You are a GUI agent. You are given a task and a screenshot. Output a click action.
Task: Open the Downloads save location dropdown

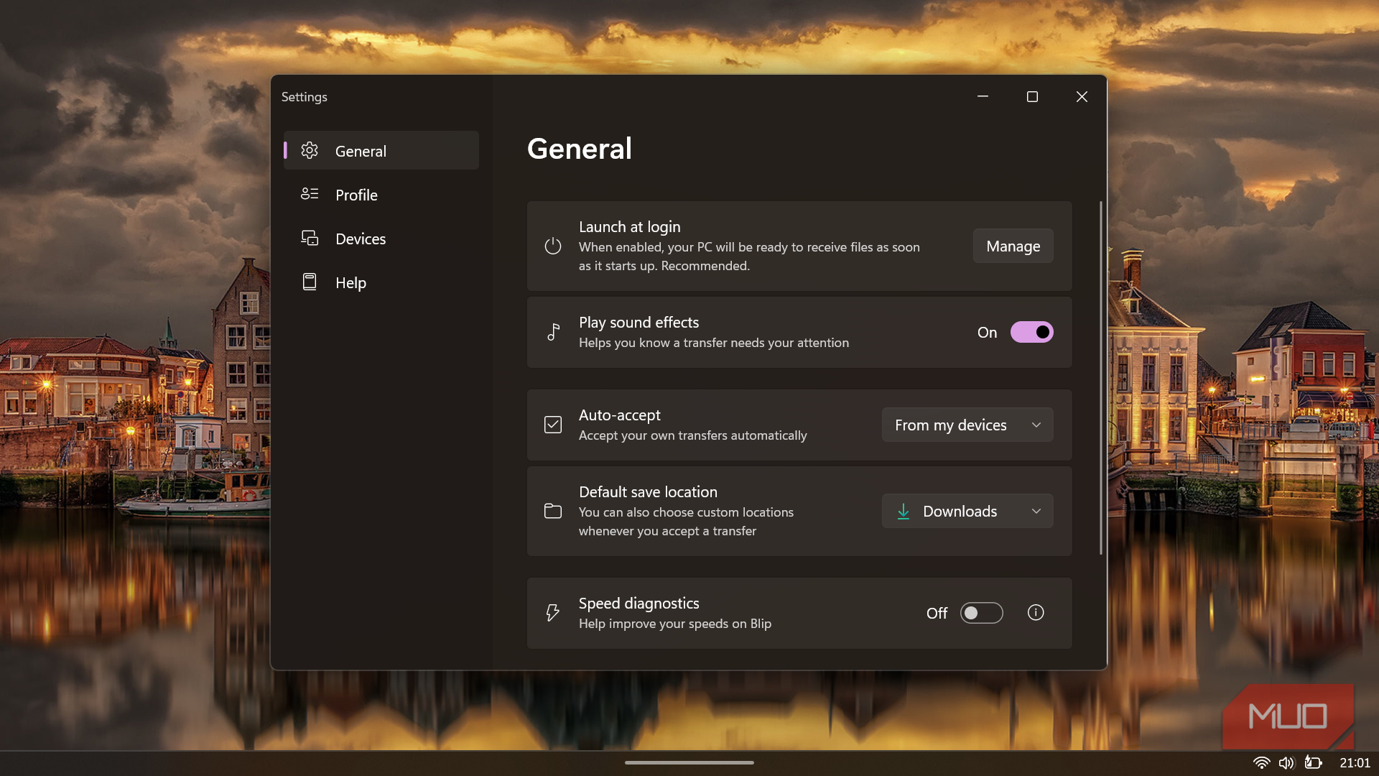coord(967,511)
